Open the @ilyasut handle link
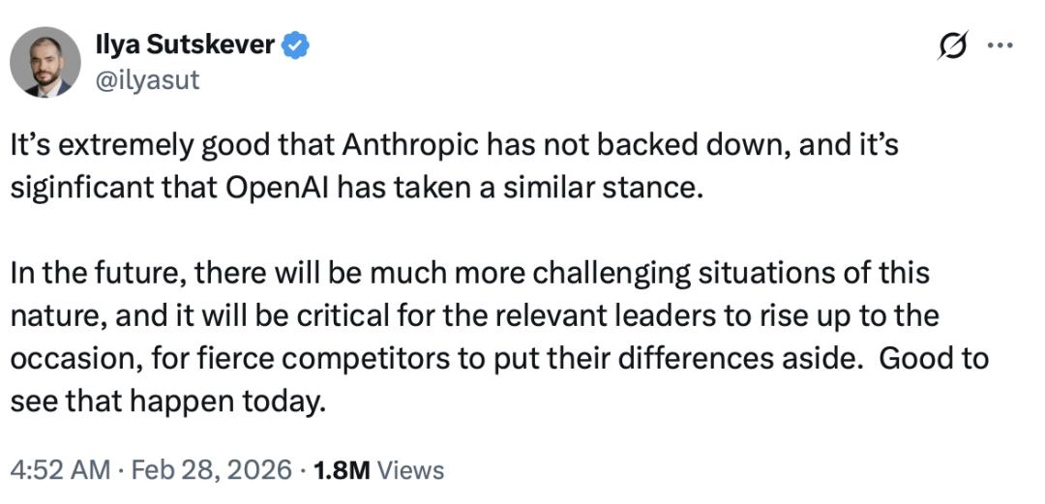Screen dimensions: 1045x504 click(148, 79)
